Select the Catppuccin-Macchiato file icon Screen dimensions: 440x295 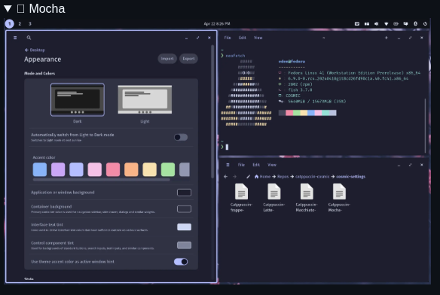[307, 192]
